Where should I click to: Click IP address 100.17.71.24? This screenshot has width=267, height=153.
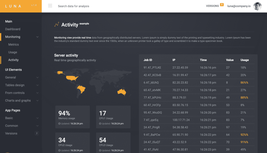point(181,120)
